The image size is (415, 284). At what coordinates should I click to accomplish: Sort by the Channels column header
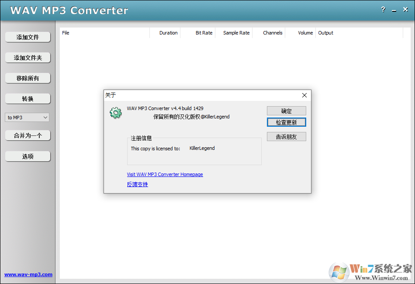tap(269, 33)
